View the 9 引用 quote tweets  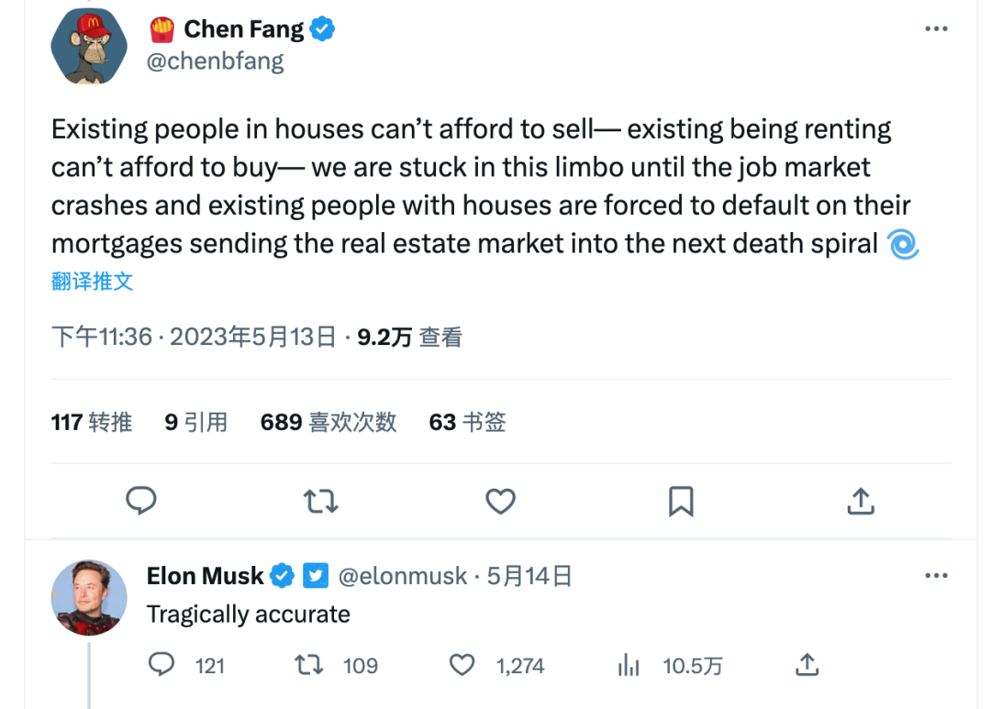tap(196, 422)
